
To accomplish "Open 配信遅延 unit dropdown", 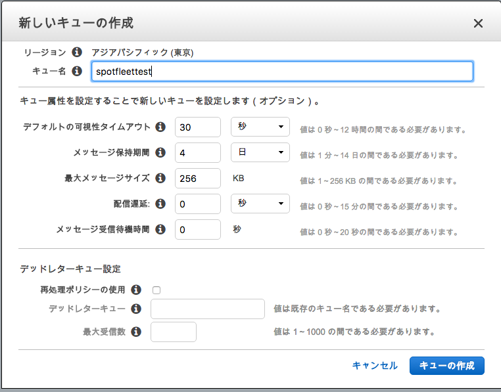I will 260,204.
